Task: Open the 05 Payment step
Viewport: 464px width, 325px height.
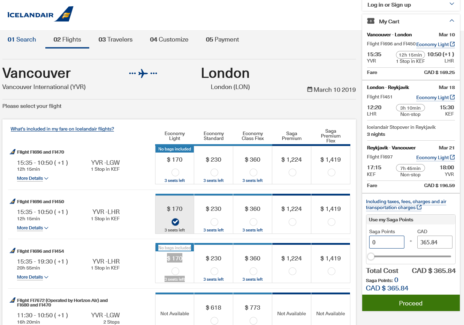Action: pos(222,39)
